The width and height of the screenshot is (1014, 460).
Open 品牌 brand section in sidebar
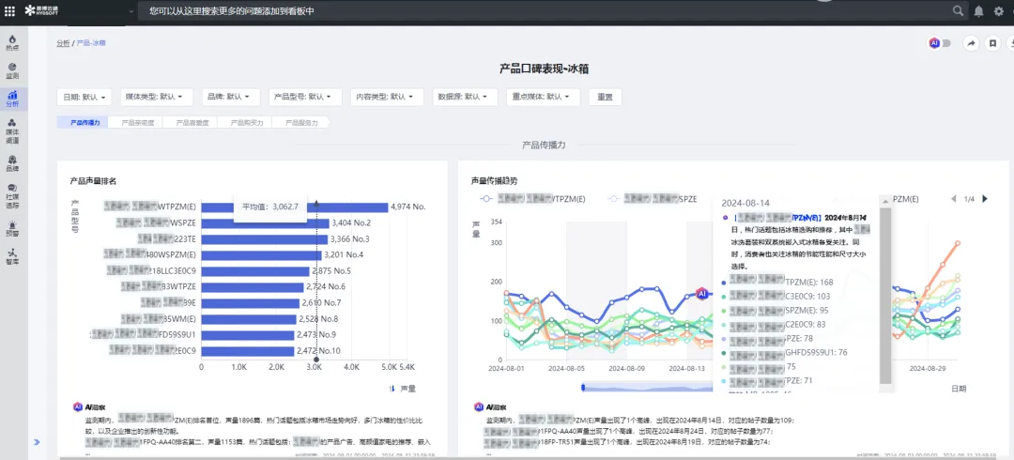(12, 163)
